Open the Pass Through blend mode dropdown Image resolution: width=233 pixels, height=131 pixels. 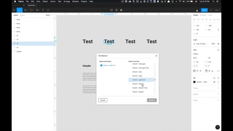pyautogui.click(x=201, y=44)
